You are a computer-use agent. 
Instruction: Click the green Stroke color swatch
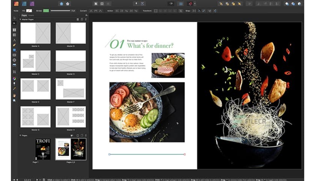click(46, 10)
